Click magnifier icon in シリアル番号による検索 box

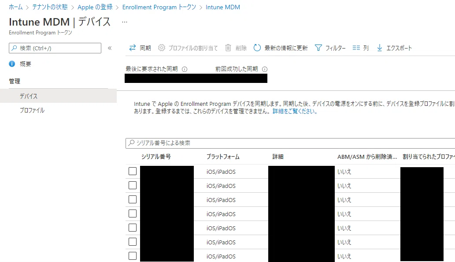click(x=131, y=143)
